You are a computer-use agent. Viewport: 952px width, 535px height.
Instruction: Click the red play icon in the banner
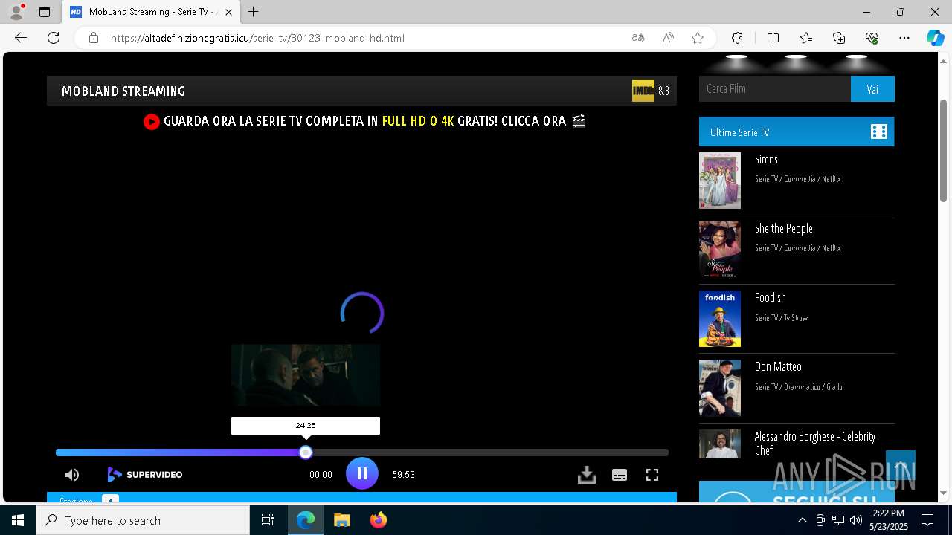coord(152,121)
